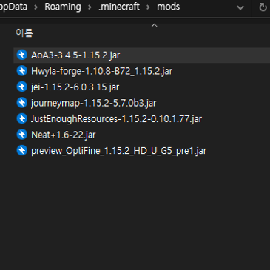Sort files by the 이름 column header

[x=24, y=33]
